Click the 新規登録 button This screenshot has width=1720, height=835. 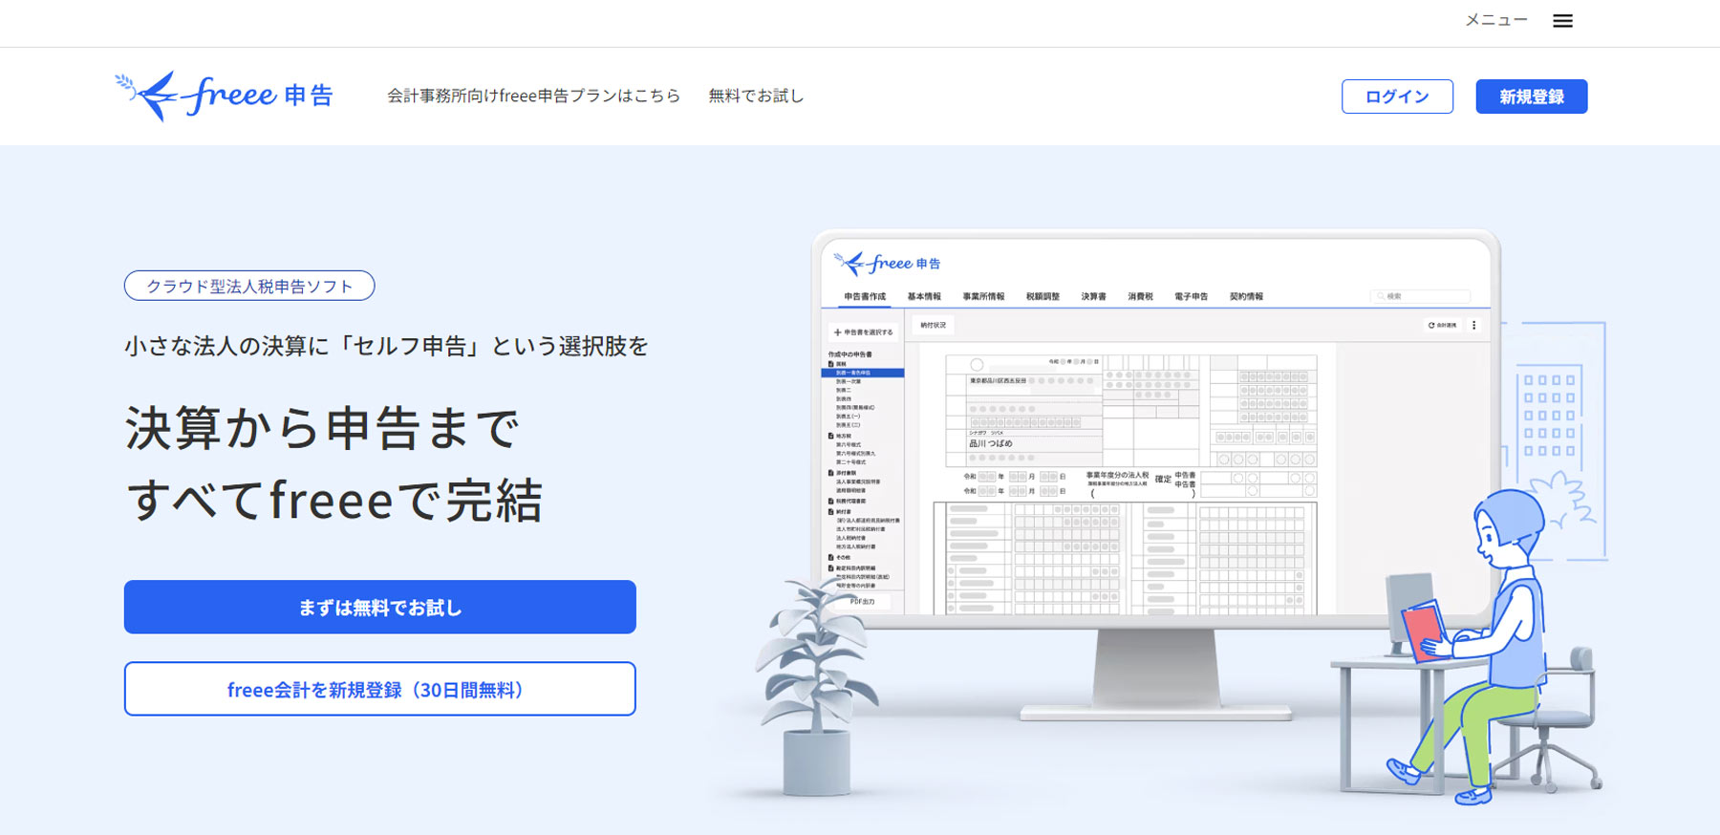(x=1531, y=96)
